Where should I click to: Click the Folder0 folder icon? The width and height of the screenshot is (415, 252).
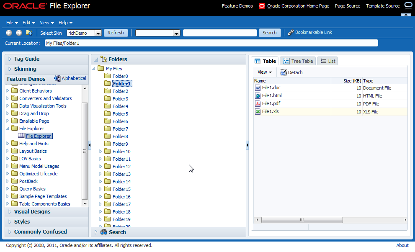coord(108,76)
